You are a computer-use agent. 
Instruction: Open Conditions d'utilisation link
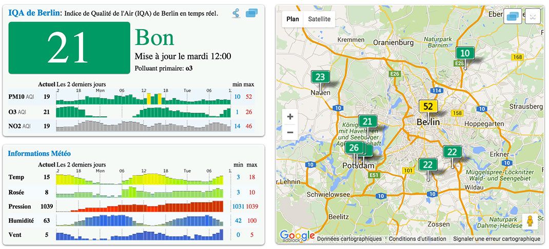(x=417, y=239)
